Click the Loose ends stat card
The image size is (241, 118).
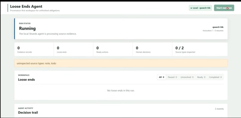point(74,49)
